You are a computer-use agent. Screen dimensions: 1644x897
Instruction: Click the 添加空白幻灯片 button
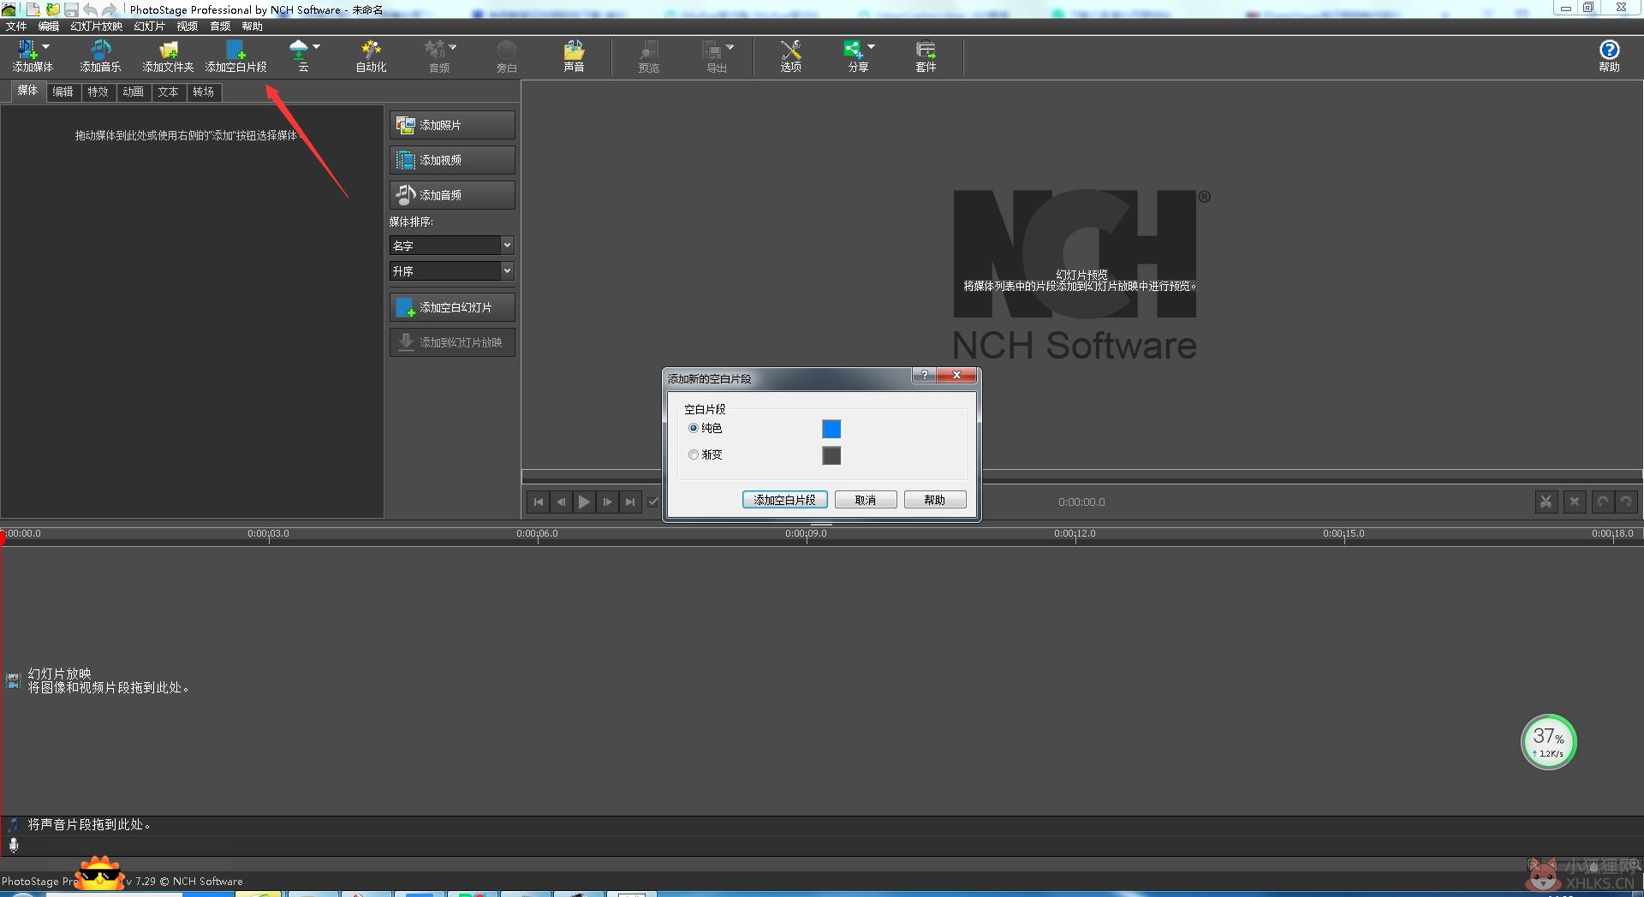452,307
